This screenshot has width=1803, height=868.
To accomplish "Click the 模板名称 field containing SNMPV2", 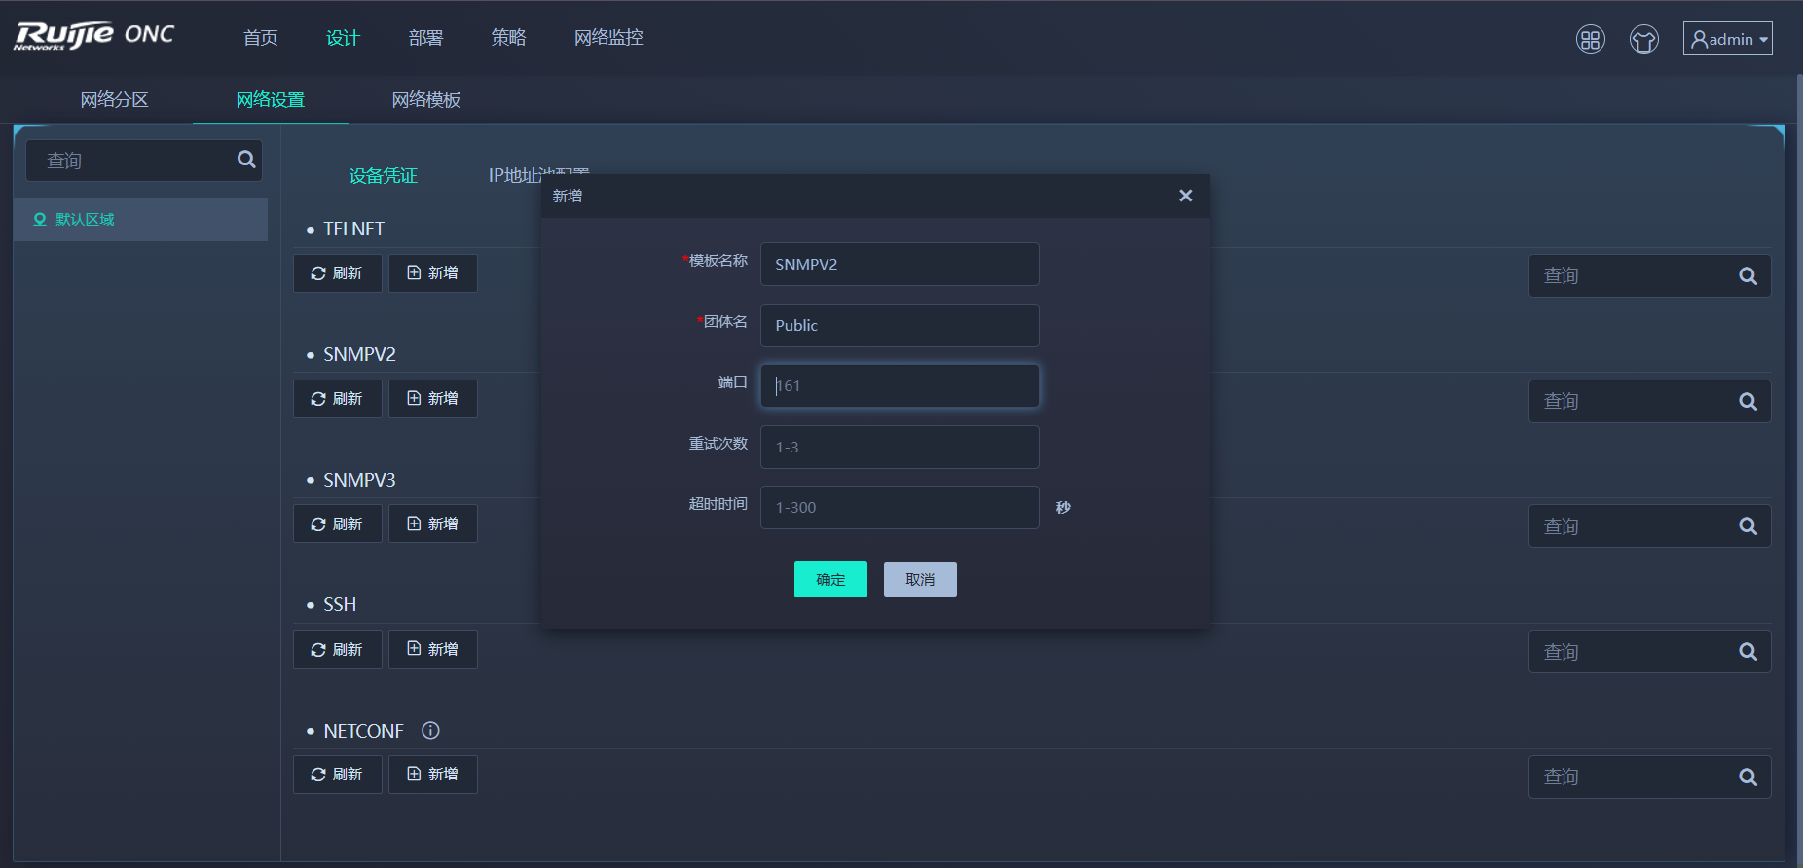I will coord(900,264).
